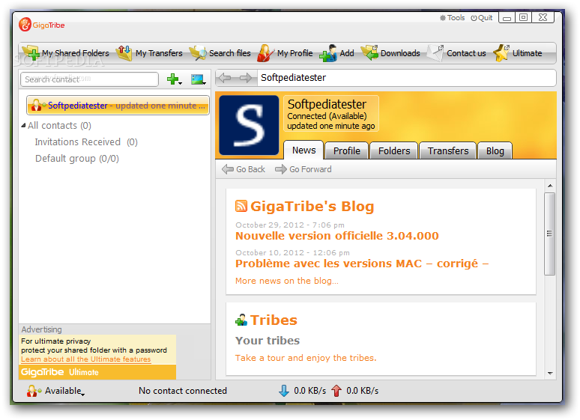Switch to the Profile tab
580x420 pixels.
pyautogui.click(x=347, y=150)
